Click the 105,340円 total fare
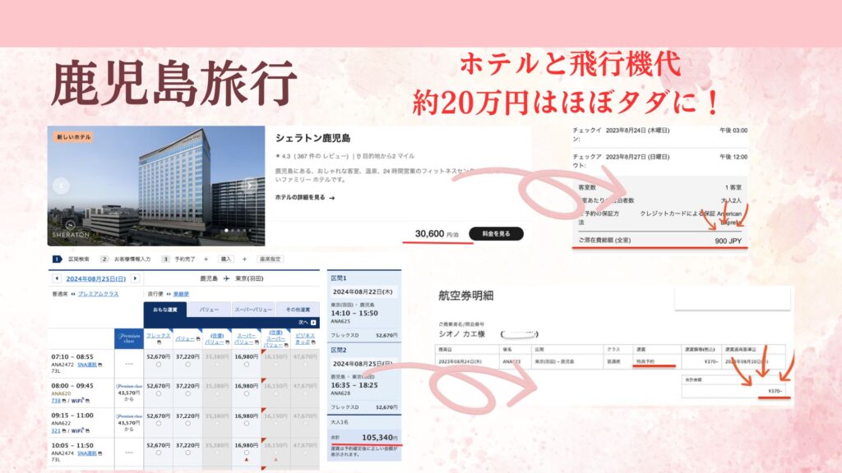This screenshot has height=473, width=842. (380, 438)
